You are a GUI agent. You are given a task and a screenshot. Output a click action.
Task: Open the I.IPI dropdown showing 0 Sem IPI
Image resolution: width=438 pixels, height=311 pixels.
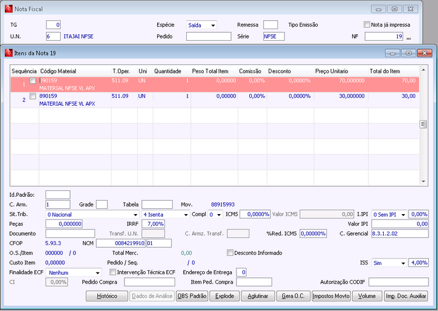coord(403,214)
